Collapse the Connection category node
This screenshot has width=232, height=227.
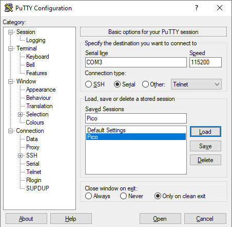point(10,131)
